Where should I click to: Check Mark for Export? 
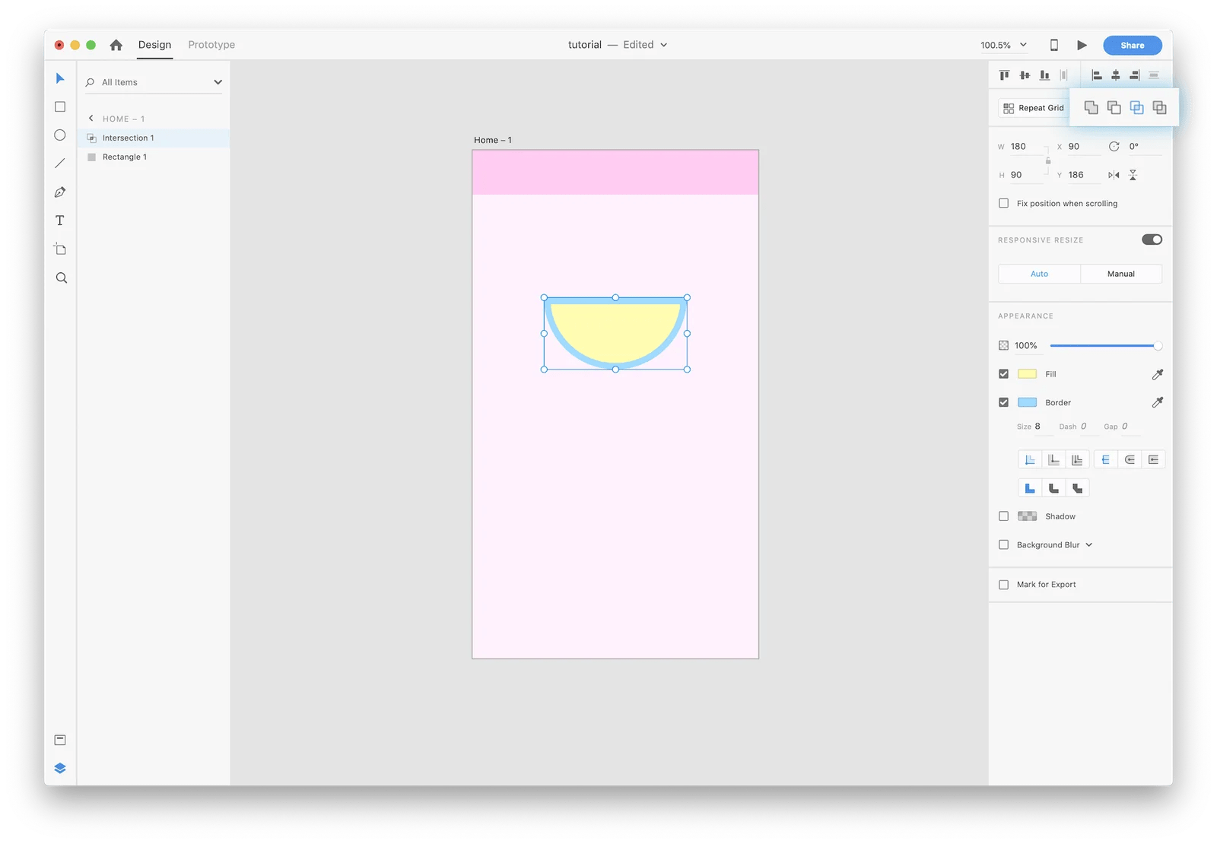point(1004,585)
